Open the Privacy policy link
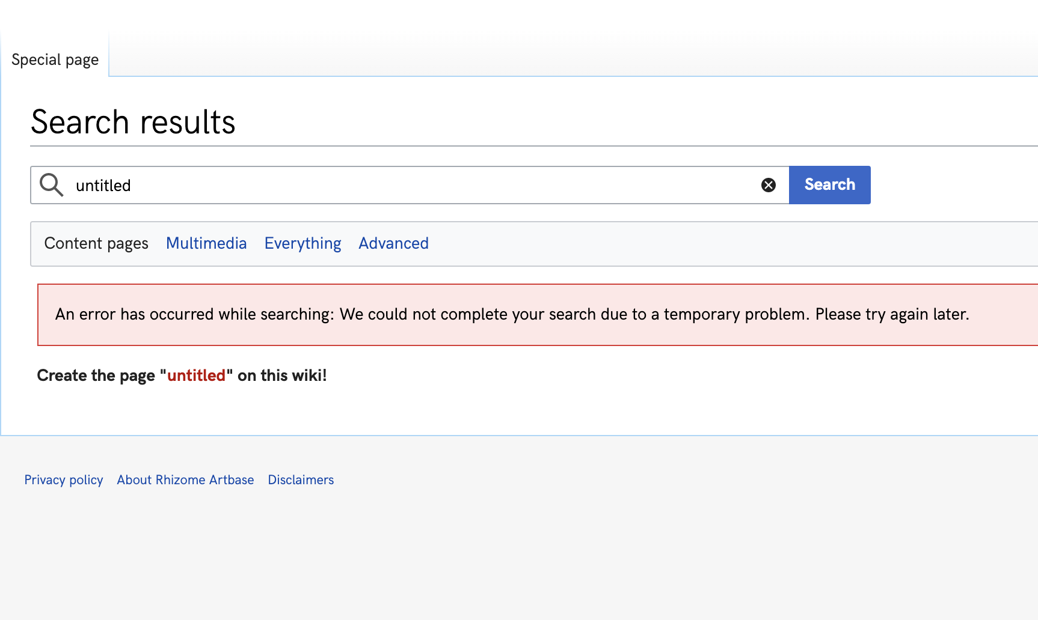 (64, 480)
